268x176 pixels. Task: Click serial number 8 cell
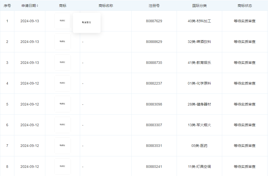pos(7,167)
